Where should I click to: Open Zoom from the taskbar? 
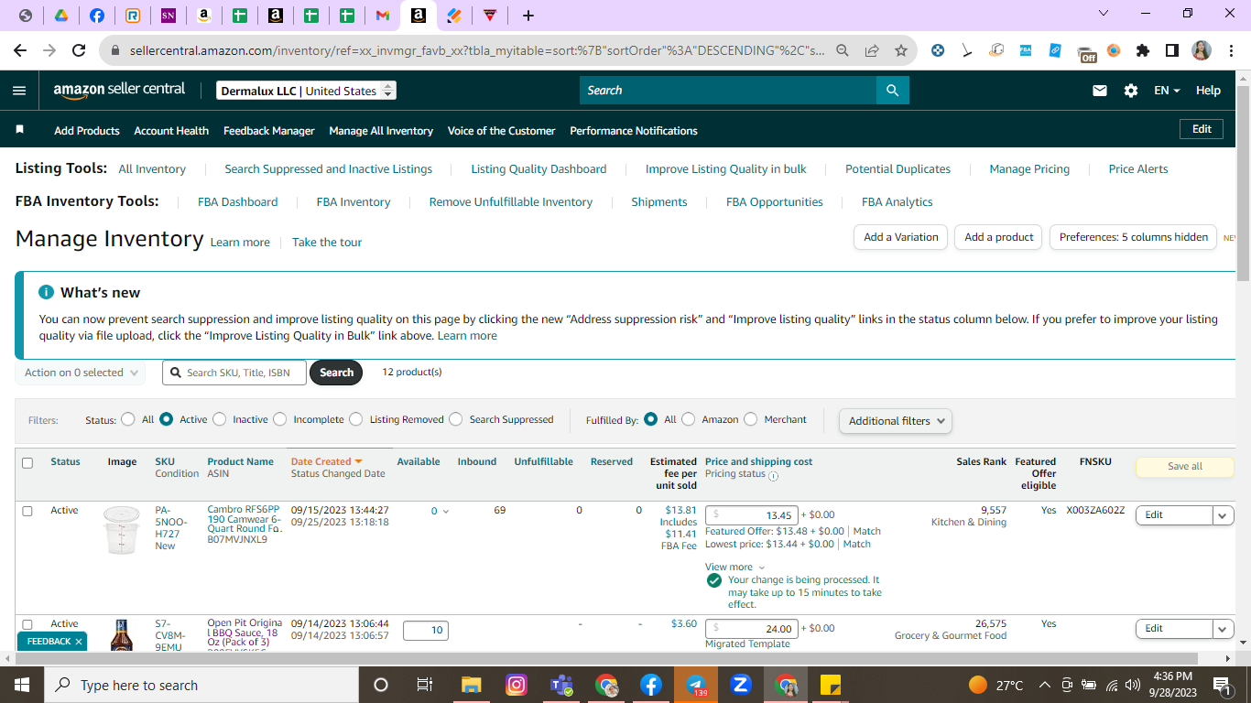741,685
